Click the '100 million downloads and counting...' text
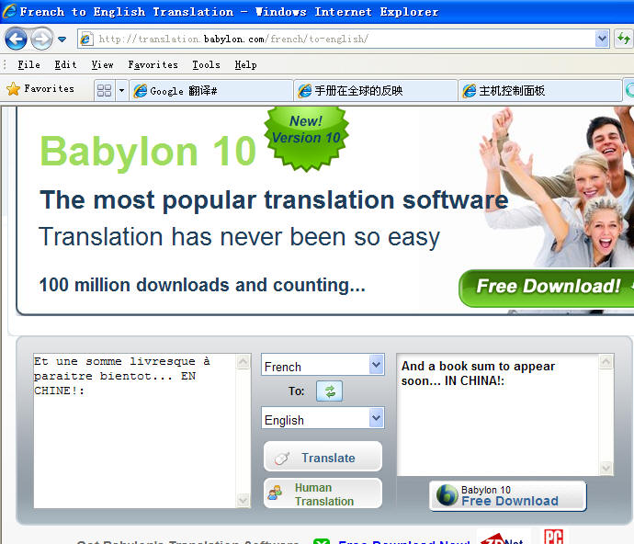 point(202,285)
